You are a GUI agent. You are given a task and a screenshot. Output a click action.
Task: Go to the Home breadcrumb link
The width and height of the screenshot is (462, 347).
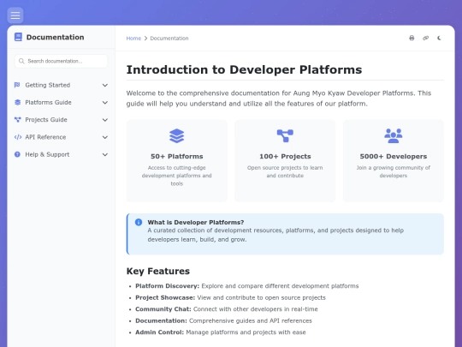(x=133, y=38)
